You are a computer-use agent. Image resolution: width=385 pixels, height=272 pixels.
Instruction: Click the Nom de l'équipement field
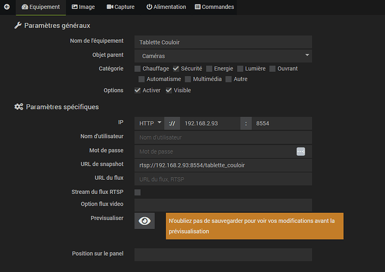(x=223, y=42)
